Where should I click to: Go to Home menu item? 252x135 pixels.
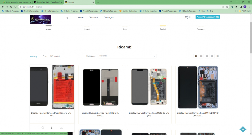(81, 18)
